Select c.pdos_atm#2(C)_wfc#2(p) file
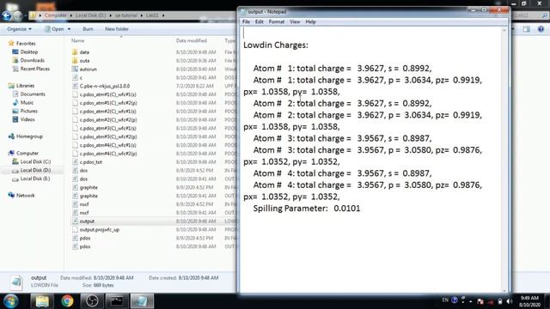The image size is (550, 309). pos(108,119)
